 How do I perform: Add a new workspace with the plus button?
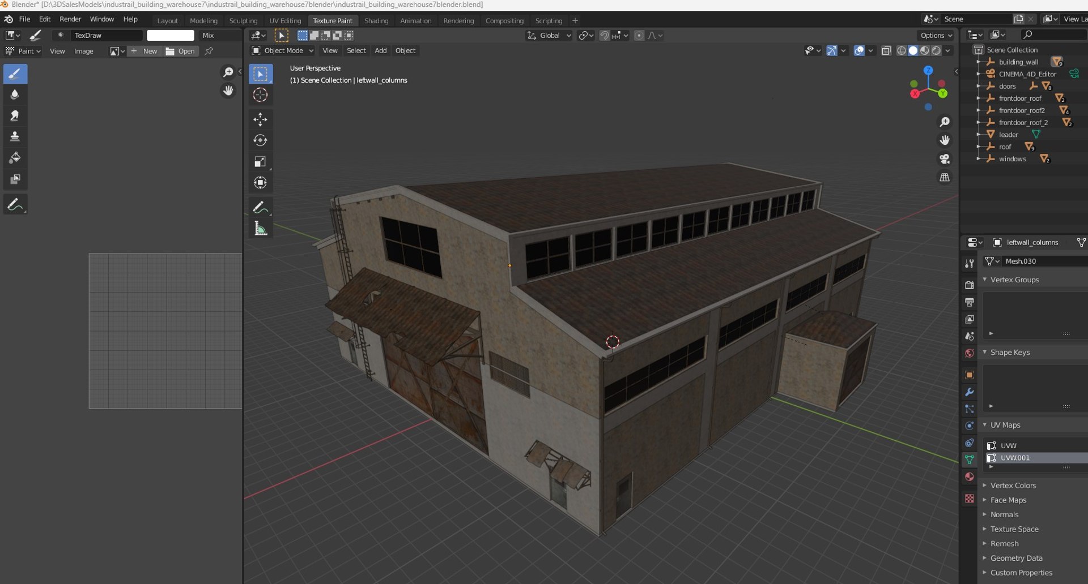click(x=575, y=20)
